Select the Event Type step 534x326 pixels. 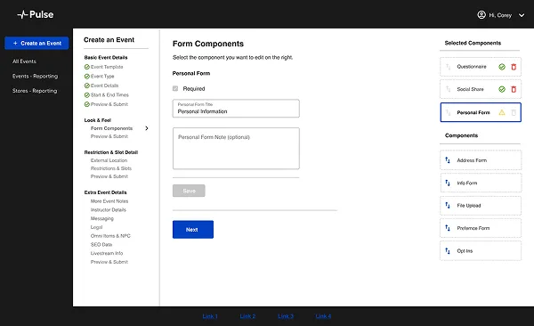pos(102,77)
